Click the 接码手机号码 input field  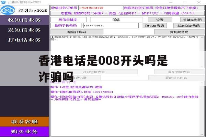click(111, 25)
